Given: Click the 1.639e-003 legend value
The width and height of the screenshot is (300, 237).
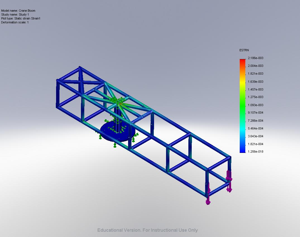Looking at the screenshot, I should pyautogui.click(x=256, y=82).
